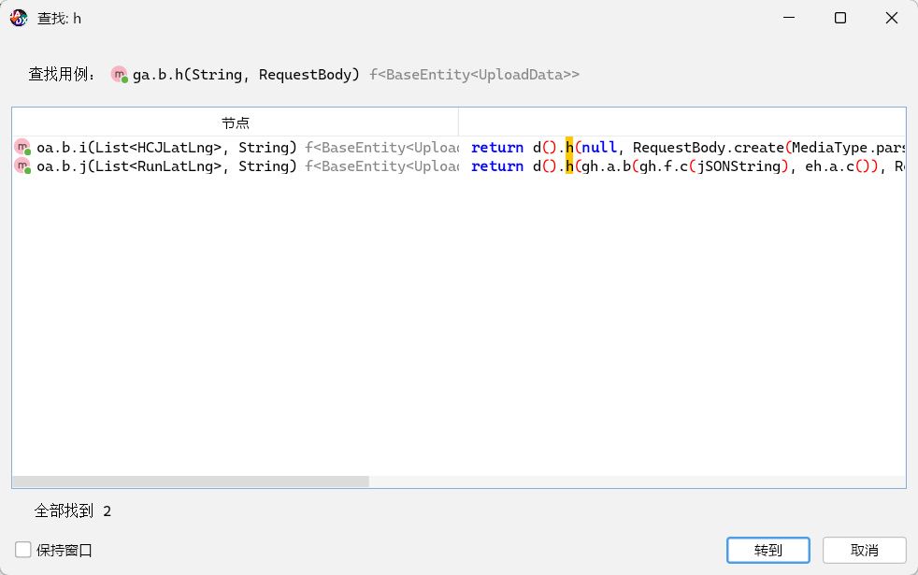This screenshot has height=575, width=918.
Task: Click the empty code column header
Action: pyautogui.click(x=681, y=122)
